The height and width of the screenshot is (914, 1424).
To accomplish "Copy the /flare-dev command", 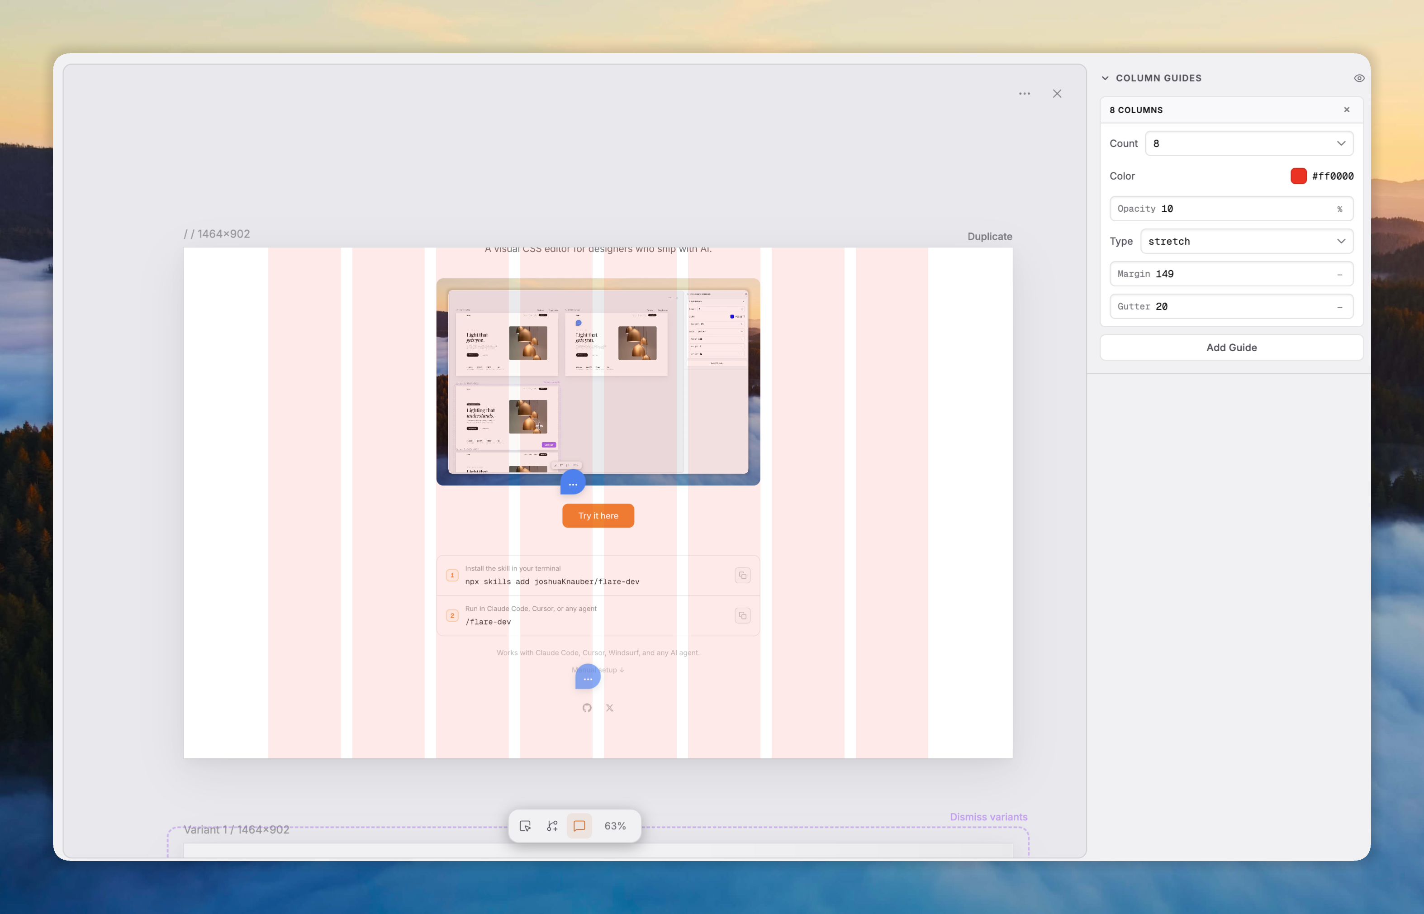I will click(742, 615).
